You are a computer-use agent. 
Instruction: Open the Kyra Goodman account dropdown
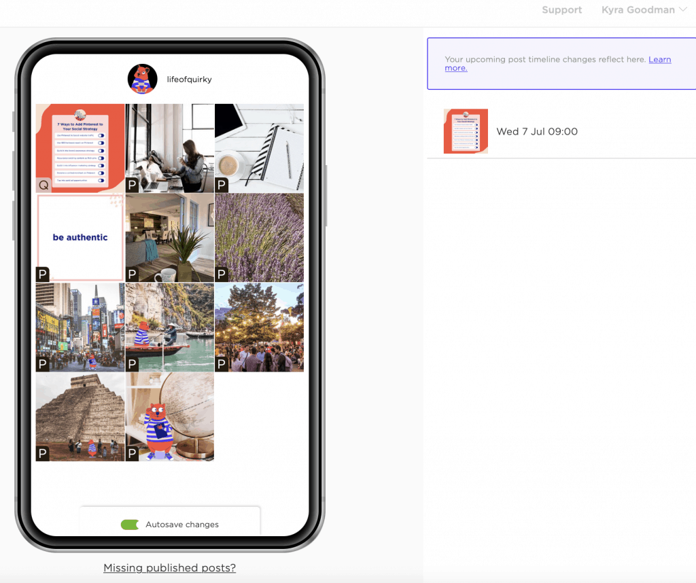644,10
